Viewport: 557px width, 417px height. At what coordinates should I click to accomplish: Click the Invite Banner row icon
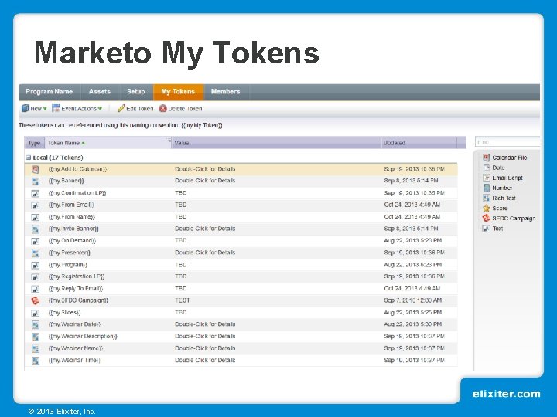coord(35,229)
